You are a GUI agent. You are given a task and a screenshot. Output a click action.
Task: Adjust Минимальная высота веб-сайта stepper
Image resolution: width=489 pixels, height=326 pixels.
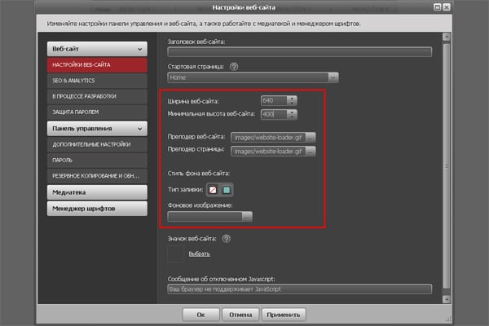292,114
